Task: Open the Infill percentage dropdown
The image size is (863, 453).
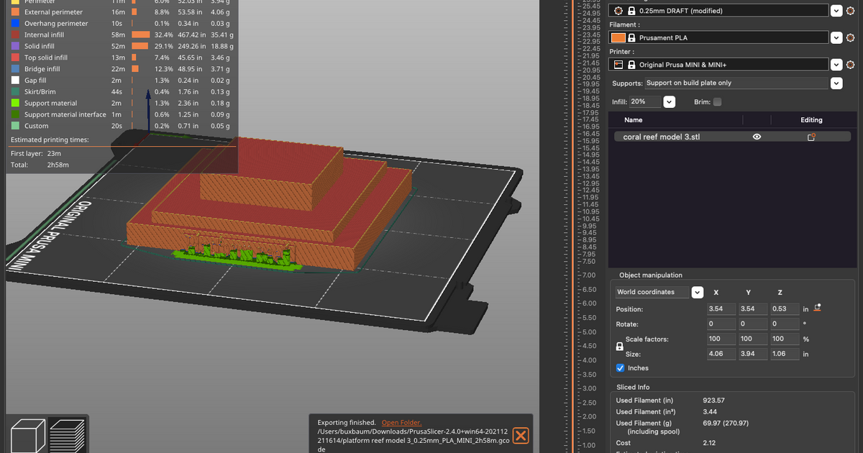Action: point(670,100)
